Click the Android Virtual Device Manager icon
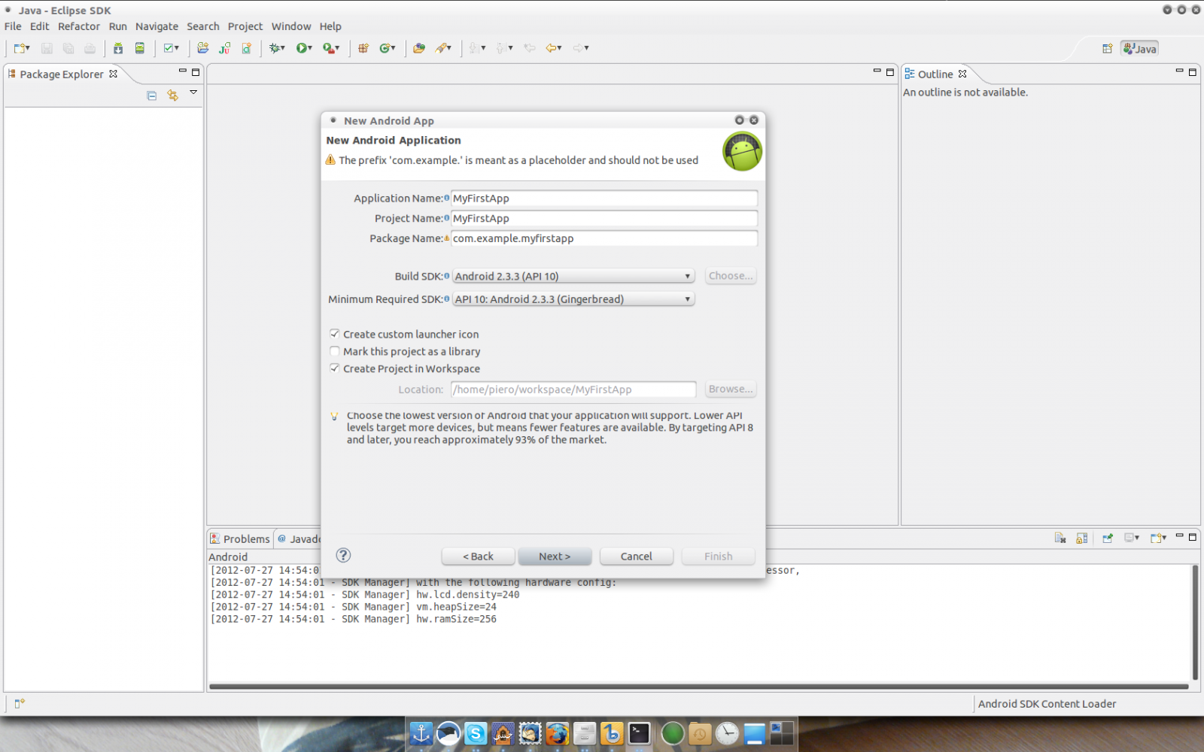The width and height of the screenshot is (1204, 752). pyautogui.click(x=139, y=48)
